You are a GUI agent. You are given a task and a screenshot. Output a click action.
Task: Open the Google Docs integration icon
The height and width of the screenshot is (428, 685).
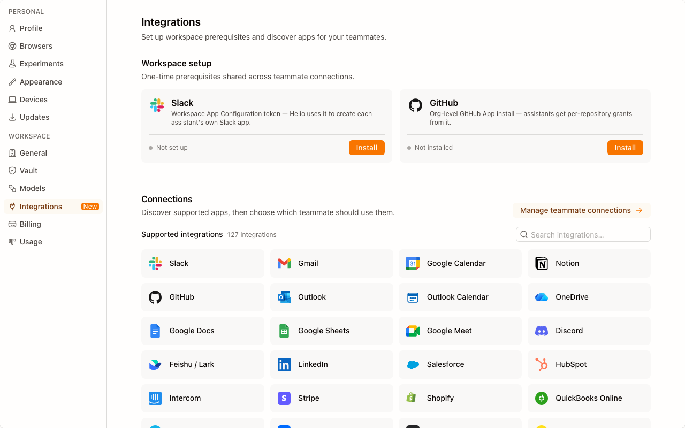[155, 331]
